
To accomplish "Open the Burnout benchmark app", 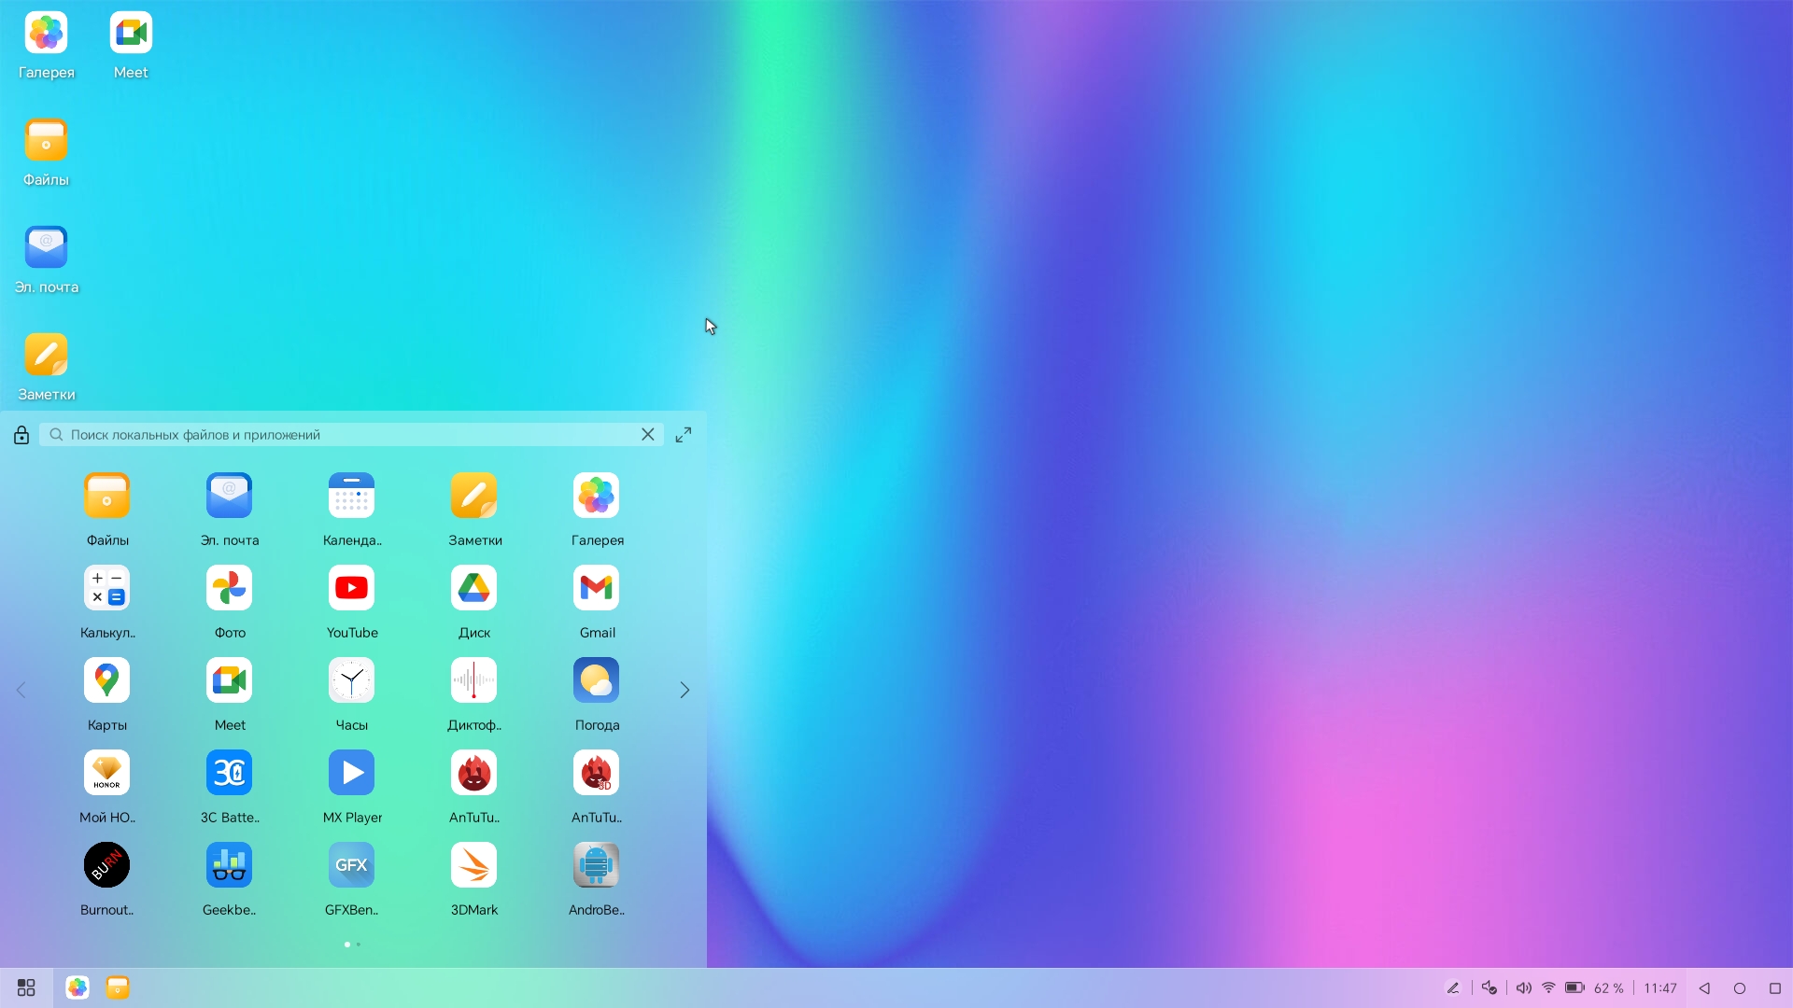I will [x=106, y=865].
